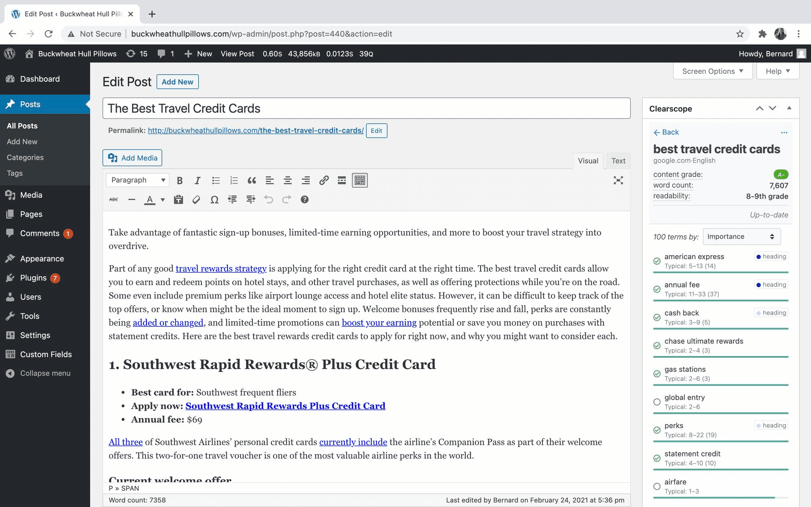This screenshot has width=811, height=507.
Task: Click the post title field
Action: pyautogui.click(x=366, y=108)
